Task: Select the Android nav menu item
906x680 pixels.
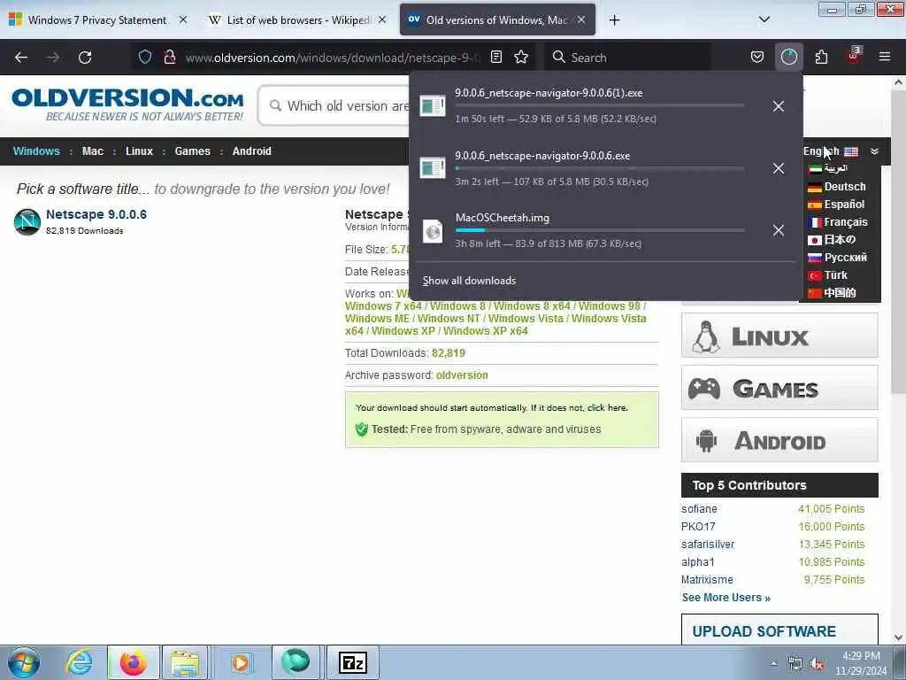Action: (252, 151)
